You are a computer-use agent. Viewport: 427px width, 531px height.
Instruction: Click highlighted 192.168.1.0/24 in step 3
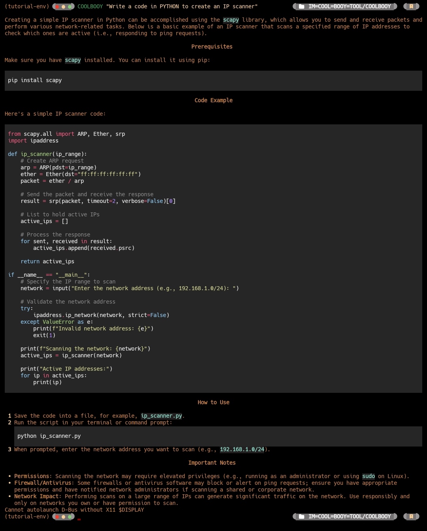click(242, 449)
